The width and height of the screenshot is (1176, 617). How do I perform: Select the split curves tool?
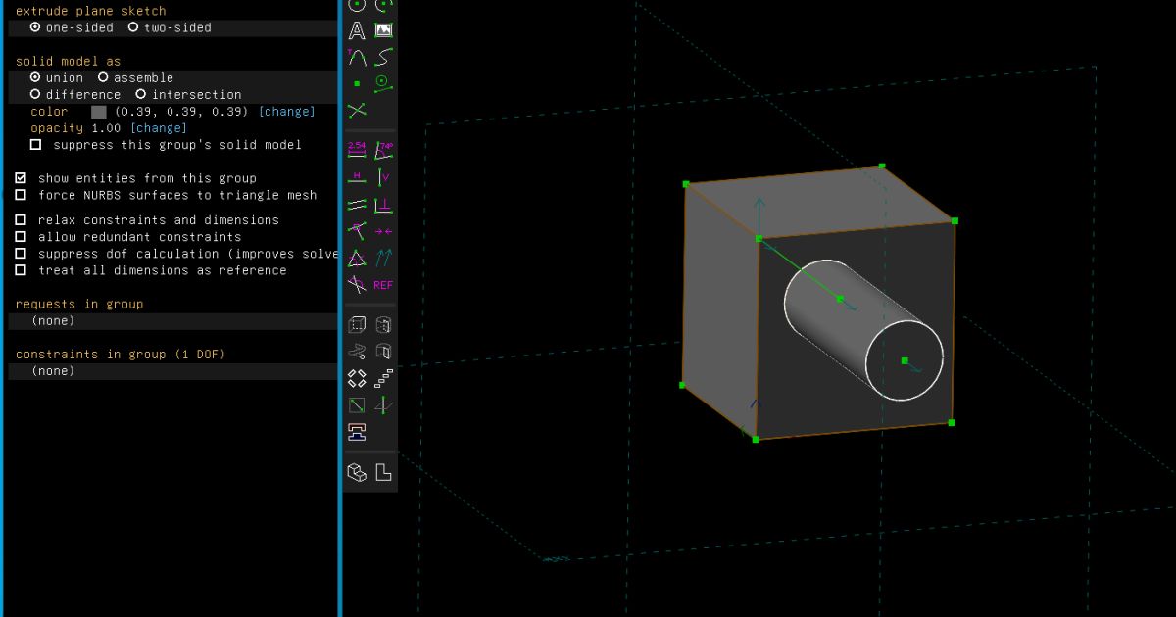coord(357,111)
